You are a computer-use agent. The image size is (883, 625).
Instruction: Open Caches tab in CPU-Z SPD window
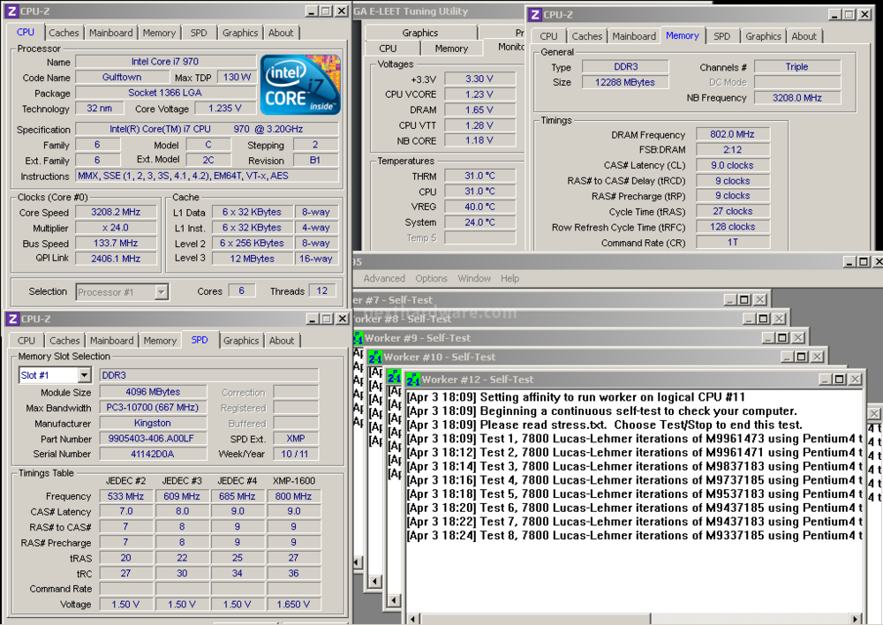(x=64, y=341)
